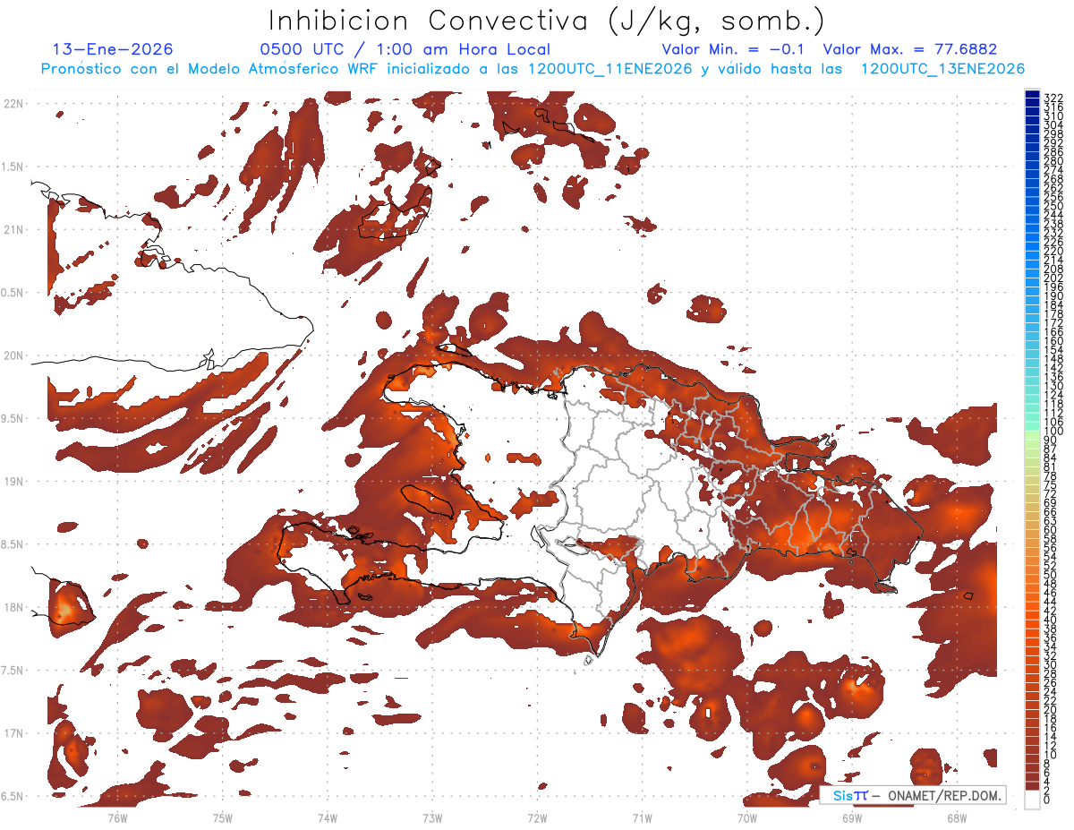Click the darkest blue color bar segment for 322
1074x830 pixels.
click(1032, 95)
